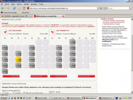
Task: Open the search engine selector dropdown
Action: (106, 8)
